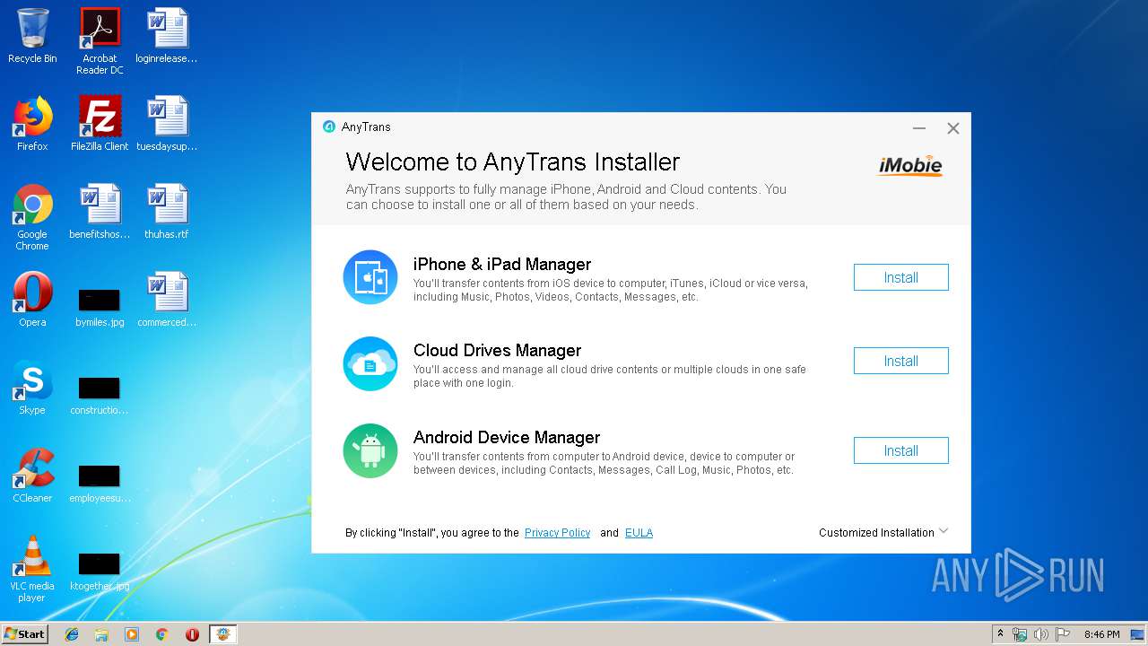The width and height of the screenshot is (1148, 646).
Task: Select the loginrelease Word document
Action: (167, 36)
